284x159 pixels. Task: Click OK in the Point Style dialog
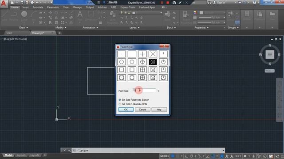click(x=126, y=110)
